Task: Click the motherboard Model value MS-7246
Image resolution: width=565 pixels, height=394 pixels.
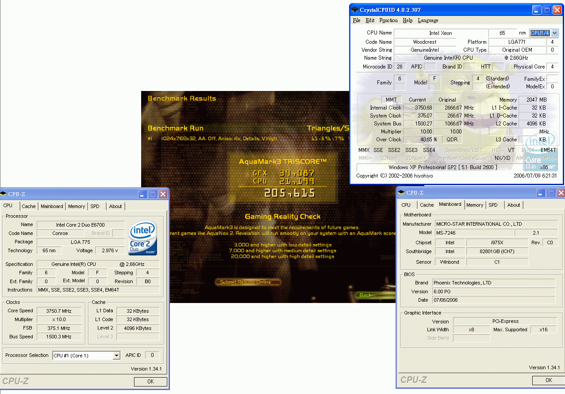Action: pyautogui.click(x=474, y=233)
